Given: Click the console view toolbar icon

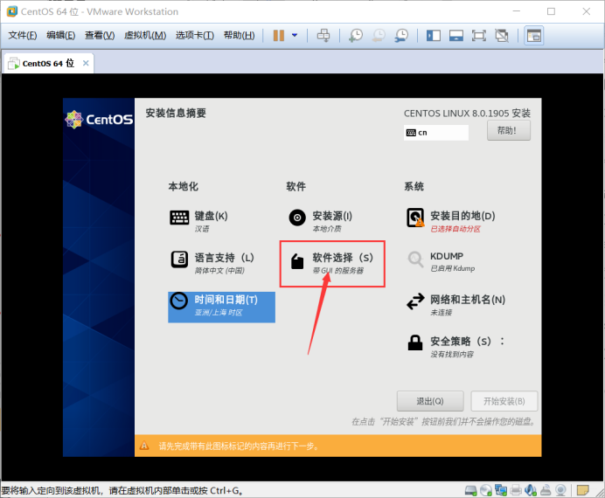Looking at the screenshot, I should click(534, 36).
